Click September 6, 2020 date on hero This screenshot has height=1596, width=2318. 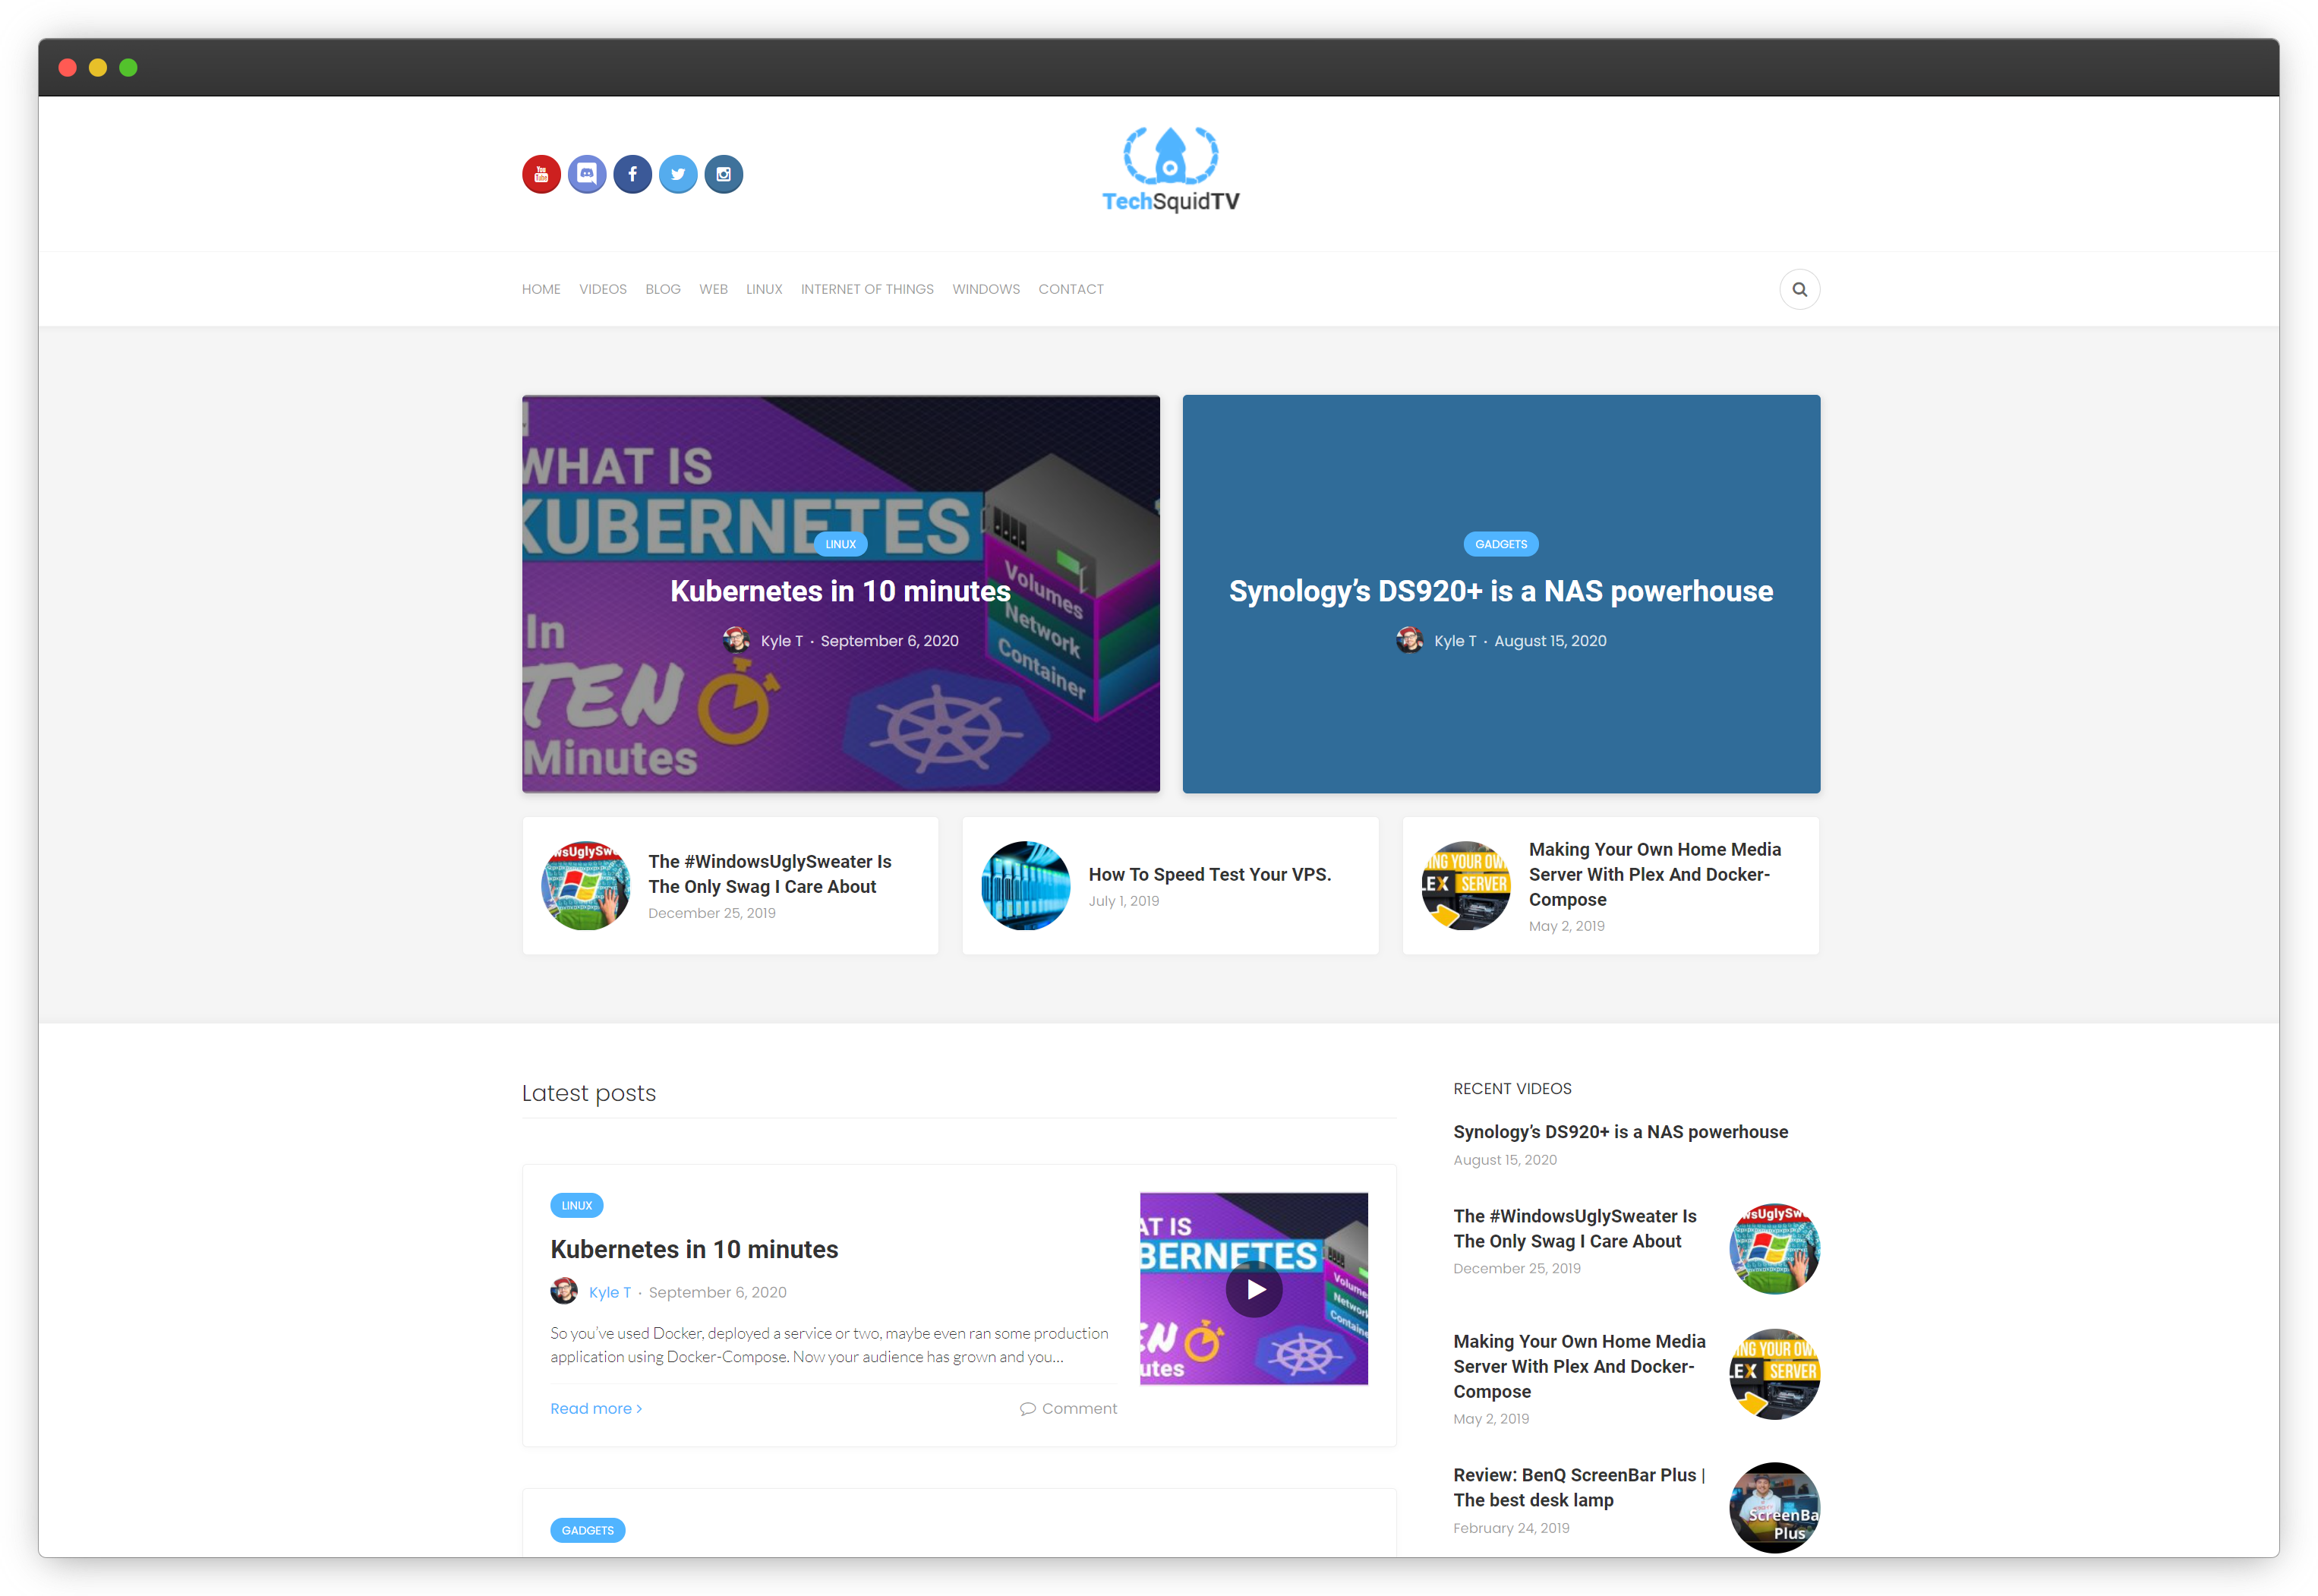pos(890,641)
